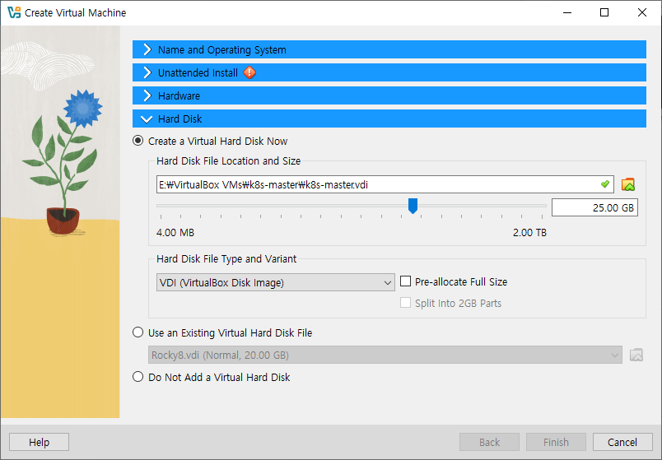Screen dimensions: 662x460
Task: Click the Hard Disk File Type and Variant label
Action: point(226,258)
